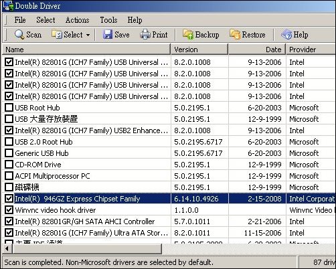
Task: Click the horizontal scrollbar thumb
Action: click(x=87, y=248)
